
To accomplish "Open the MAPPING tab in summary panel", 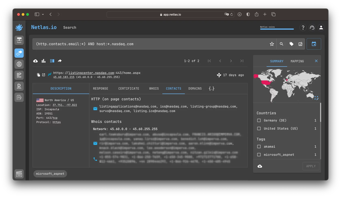I will click(297, 61).
